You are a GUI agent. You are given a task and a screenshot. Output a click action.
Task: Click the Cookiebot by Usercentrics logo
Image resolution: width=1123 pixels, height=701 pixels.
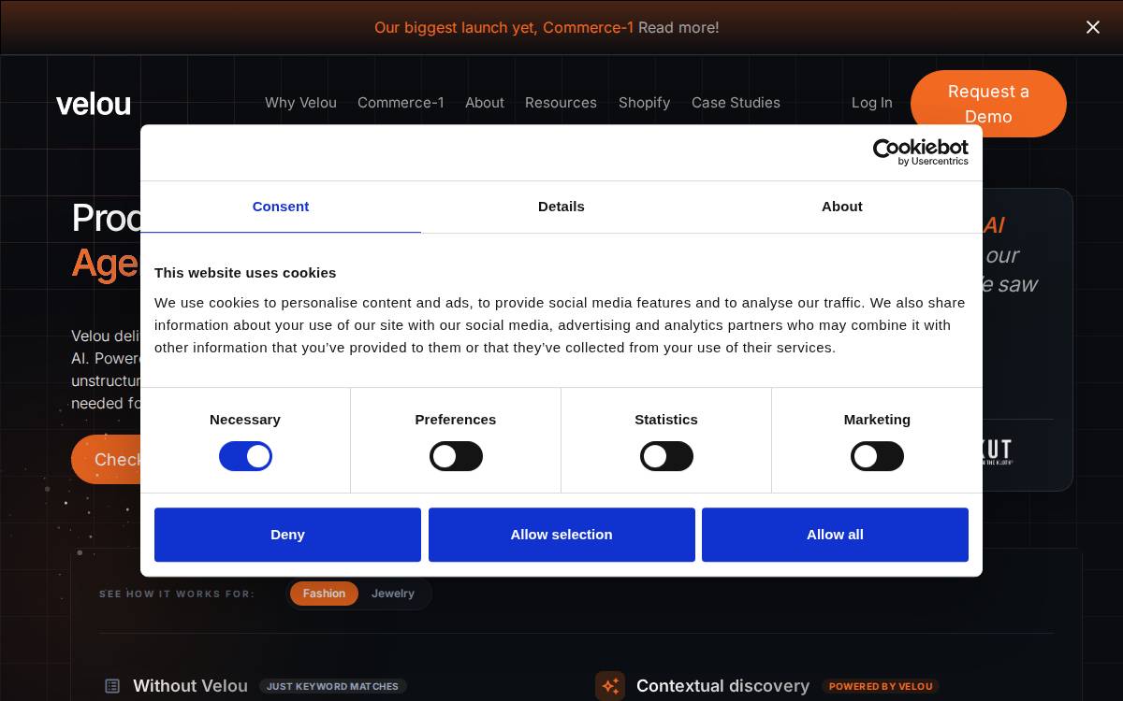921,152
